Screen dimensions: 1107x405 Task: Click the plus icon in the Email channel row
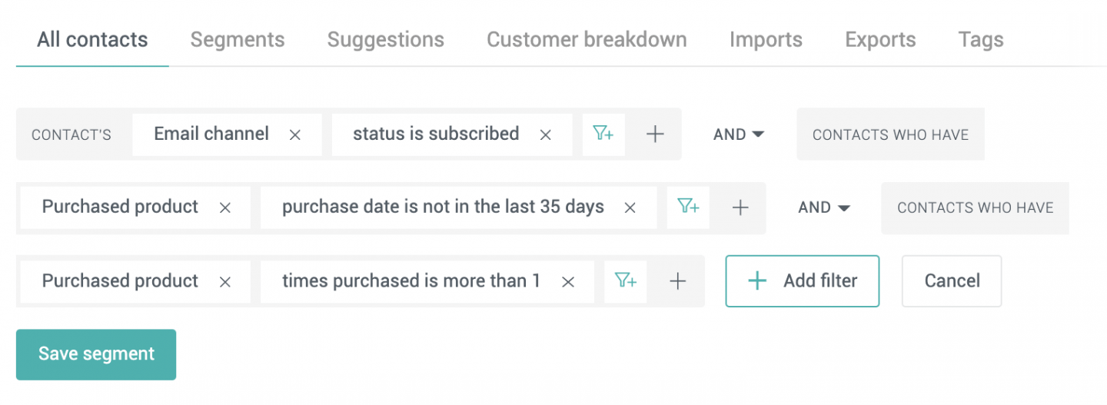click(655, 134)
